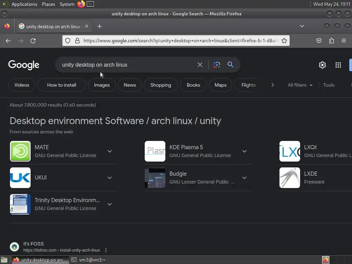Expand the KDE Plasma 5 entry
This screenshot has width=352, height=264.
(244, 151)
